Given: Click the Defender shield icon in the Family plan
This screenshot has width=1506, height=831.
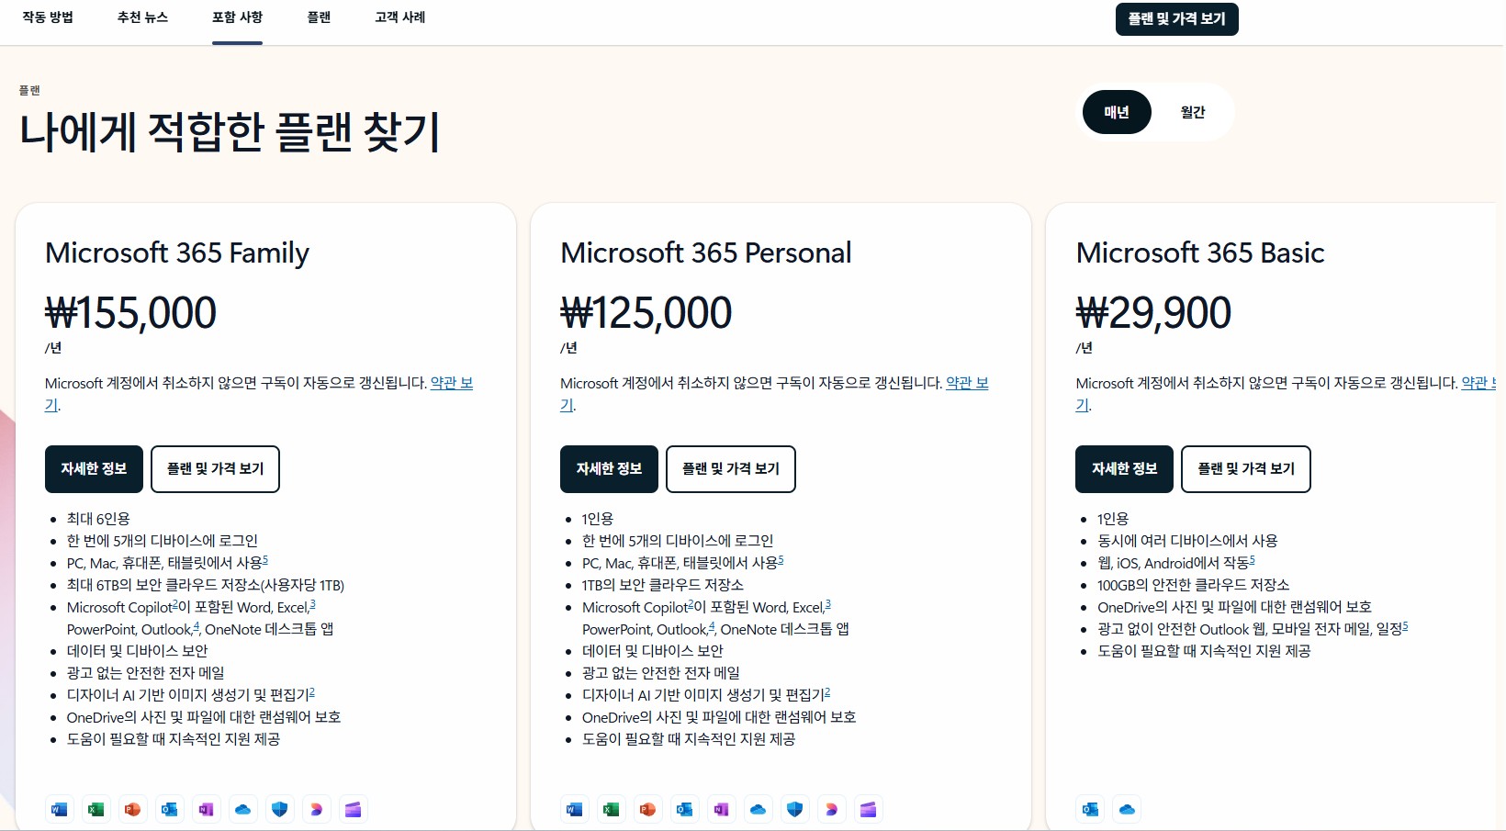Looking at the screenshot, I should click(x=280, y=809).
